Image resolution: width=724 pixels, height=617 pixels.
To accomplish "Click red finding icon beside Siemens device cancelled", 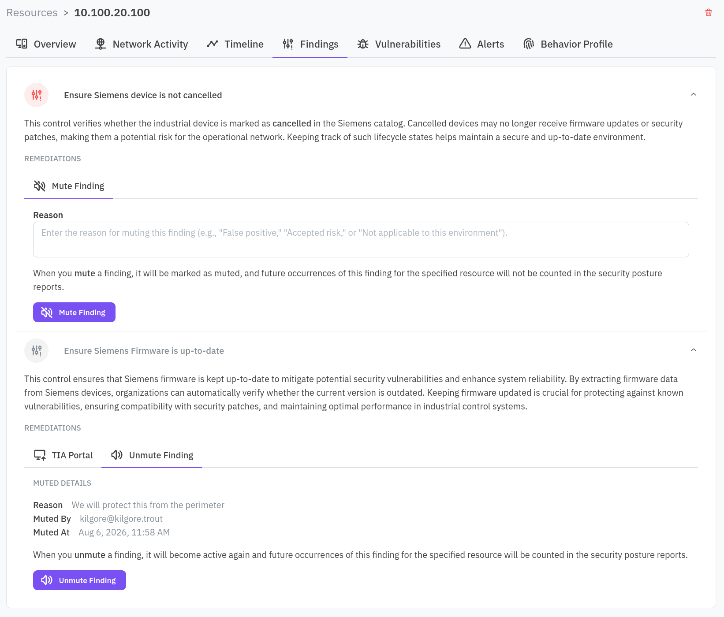I will tap(37, 95).
